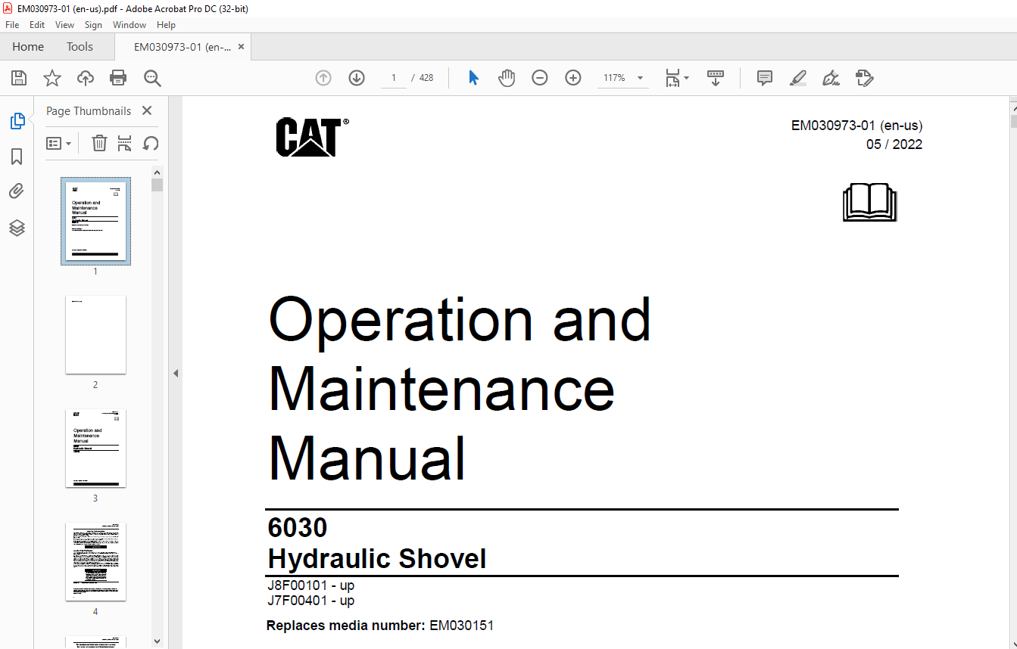The height and width of the screenshot is (649, 1017).
Task: Activate the Selection arrow tool
Action: [473, 78]
